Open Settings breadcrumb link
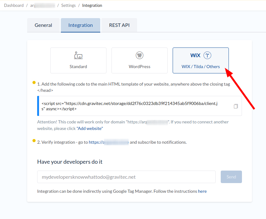266x219 pixels. (x=68, y=5)
